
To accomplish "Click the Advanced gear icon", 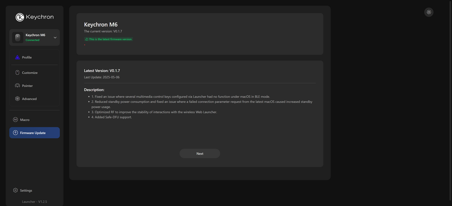I will tap(17, 99).
